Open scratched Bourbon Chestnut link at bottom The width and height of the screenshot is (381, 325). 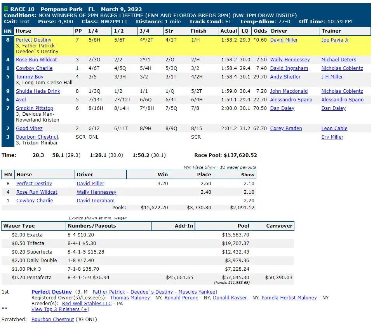click(52, 320)
